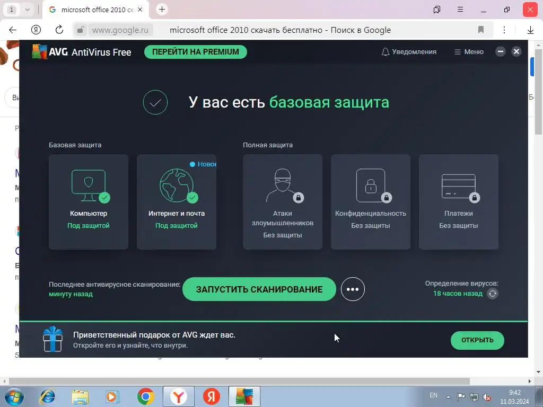Launch Internet Explorer from taskbar

tap(47, 396)
